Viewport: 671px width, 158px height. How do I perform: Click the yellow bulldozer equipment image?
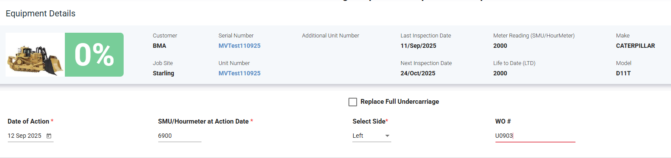(35, 55)
